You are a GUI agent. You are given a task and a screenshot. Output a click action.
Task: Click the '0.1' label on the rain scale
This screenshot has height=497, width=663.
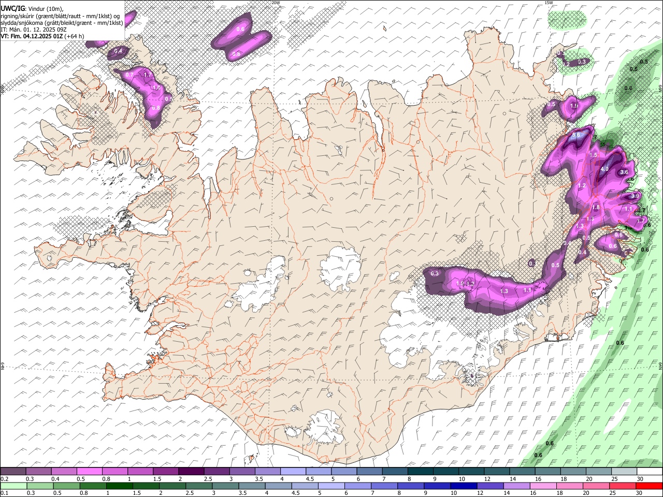coord(4,493)
